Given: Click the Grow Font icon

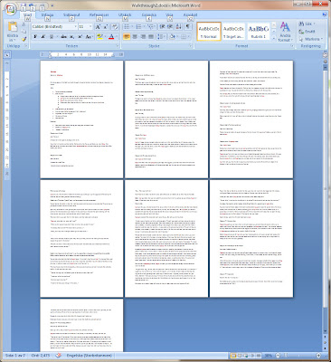Looking at the screenshot, I should coord(98,27).
